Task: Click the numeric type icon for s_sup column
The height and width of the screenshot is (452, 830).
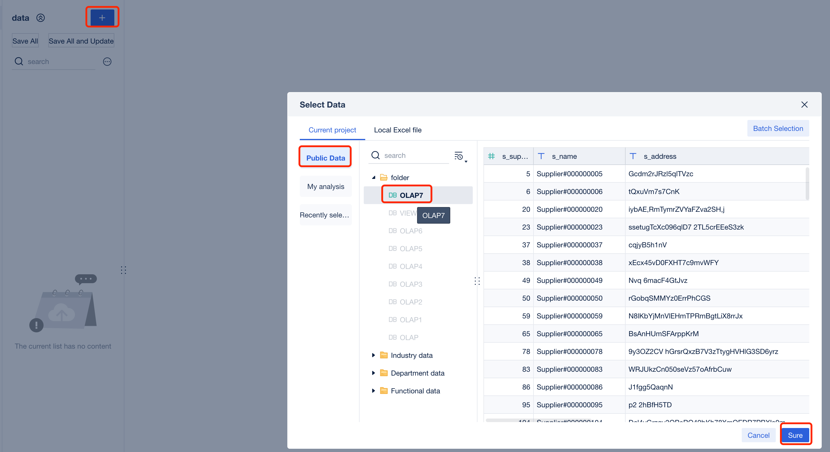Action: click(491, 156)
